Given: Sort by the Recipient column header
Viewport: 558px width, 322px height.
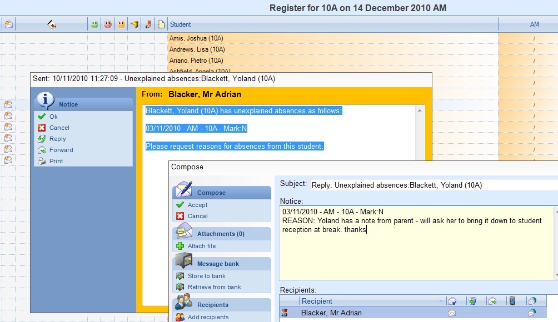Looking at the screenshot, I should [x=371, y=301].
